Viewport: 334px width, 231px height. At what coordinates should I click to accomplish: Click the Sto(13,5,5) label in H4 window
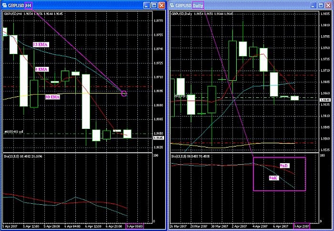coord(23,157)
